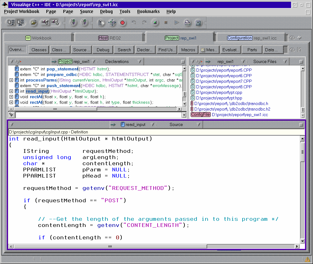Open the read_input object dropdown
The width and height of the screenshot is (313, 264).
tap(153, 125)
